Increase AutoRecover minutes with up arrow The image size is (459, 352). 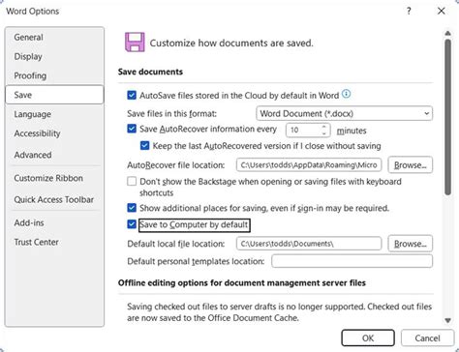(x=323, y=127)
